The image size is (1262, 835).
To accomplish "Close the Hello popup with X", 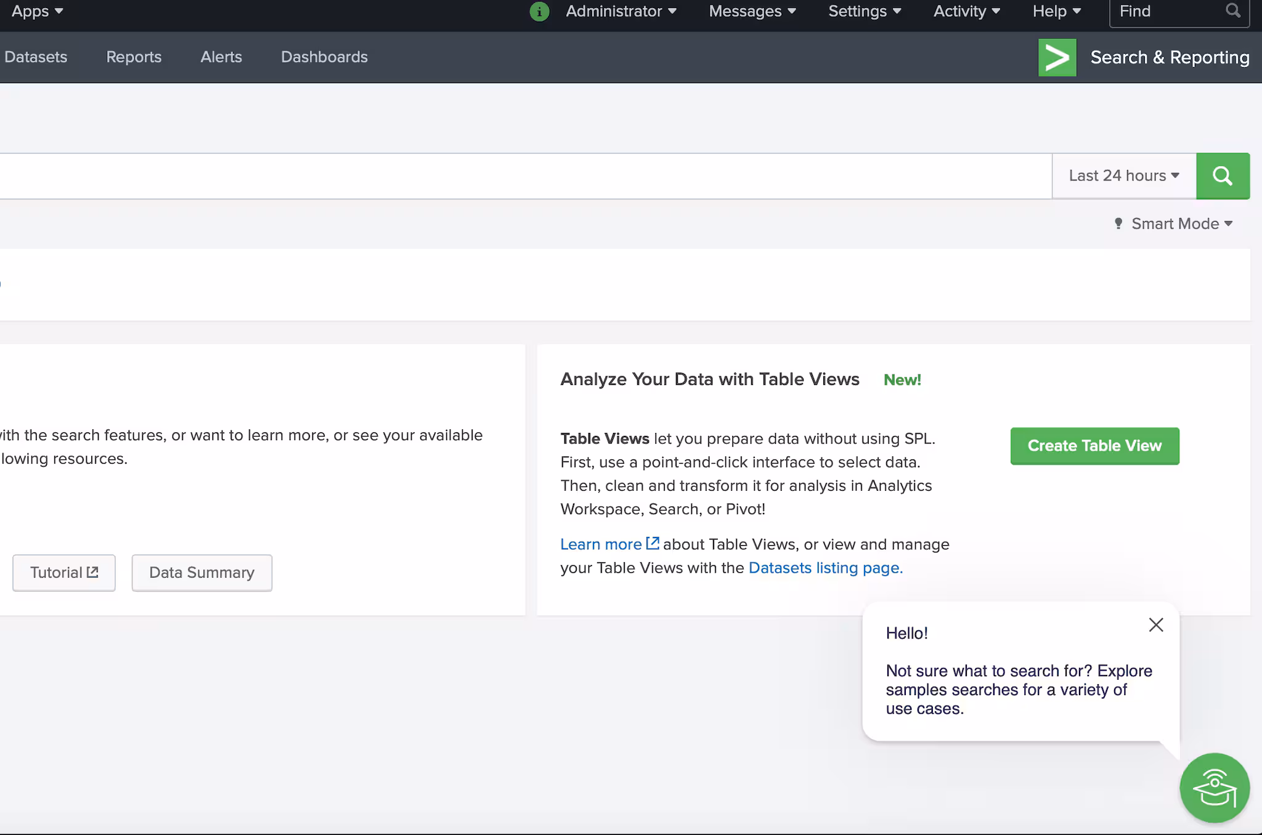I will (x=1156, y=625).
